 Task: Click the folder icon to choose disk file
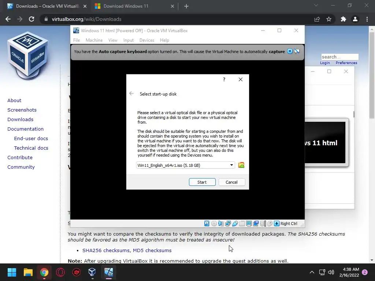[x=241, y=165]
